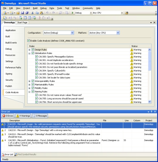This screenshot has width=158, height=162.
Task: Click the Open File folder icon
Action: pos(18,13)
